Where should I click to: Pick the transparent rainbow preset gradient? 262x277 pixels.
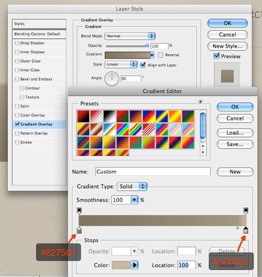pos(135,129)
